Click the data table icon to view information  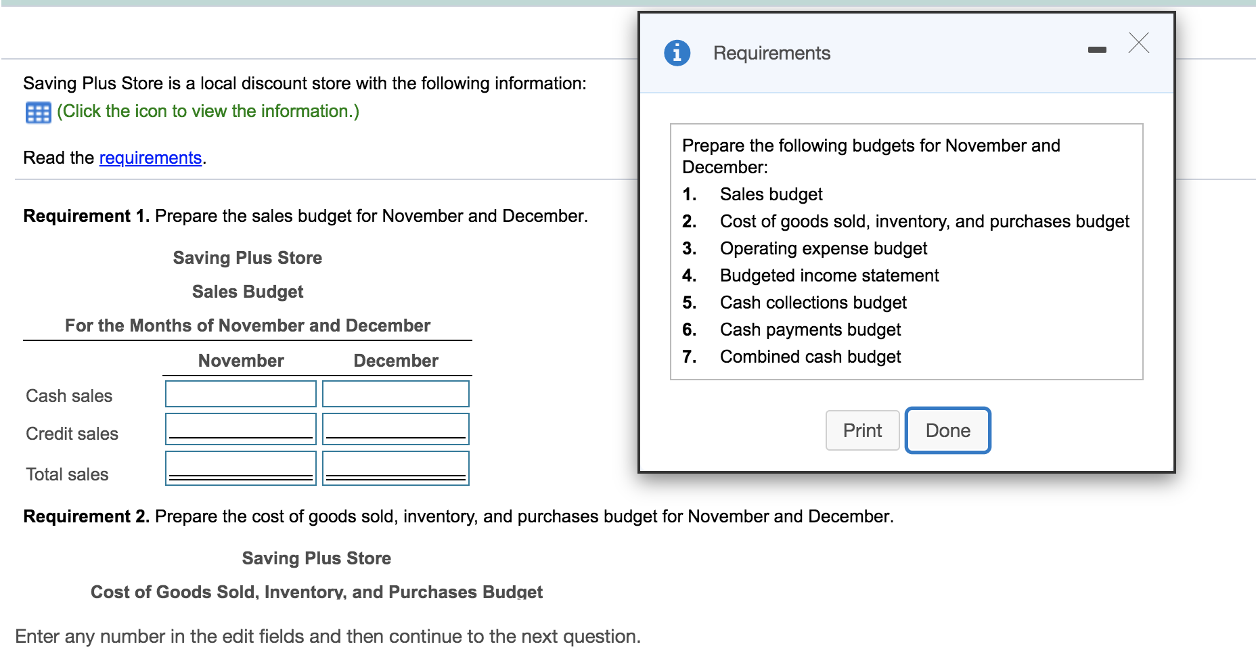[x=39, y=112]
